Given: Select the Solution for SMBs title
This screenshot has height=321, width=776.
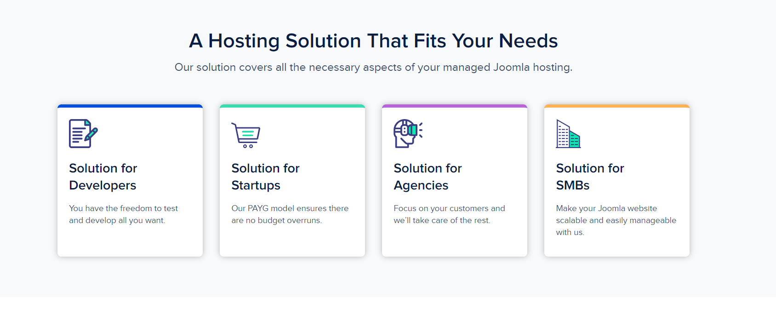Looking at the screenshot, I should coord(590,177).
